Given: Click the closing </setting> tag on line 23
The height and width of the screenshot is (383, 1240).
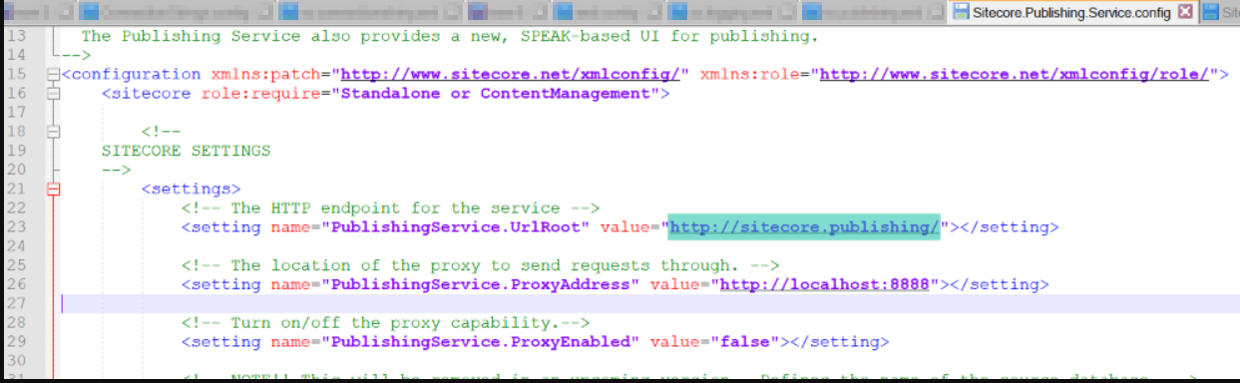Looking at the screenshot, I should pyautogui.click(x=1009, y=226).
